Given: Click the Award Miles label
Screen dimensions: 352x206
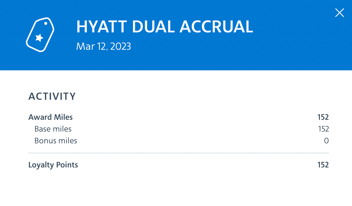Looking at the screenshot, I should pyautogui.click(x=50, y=117).
